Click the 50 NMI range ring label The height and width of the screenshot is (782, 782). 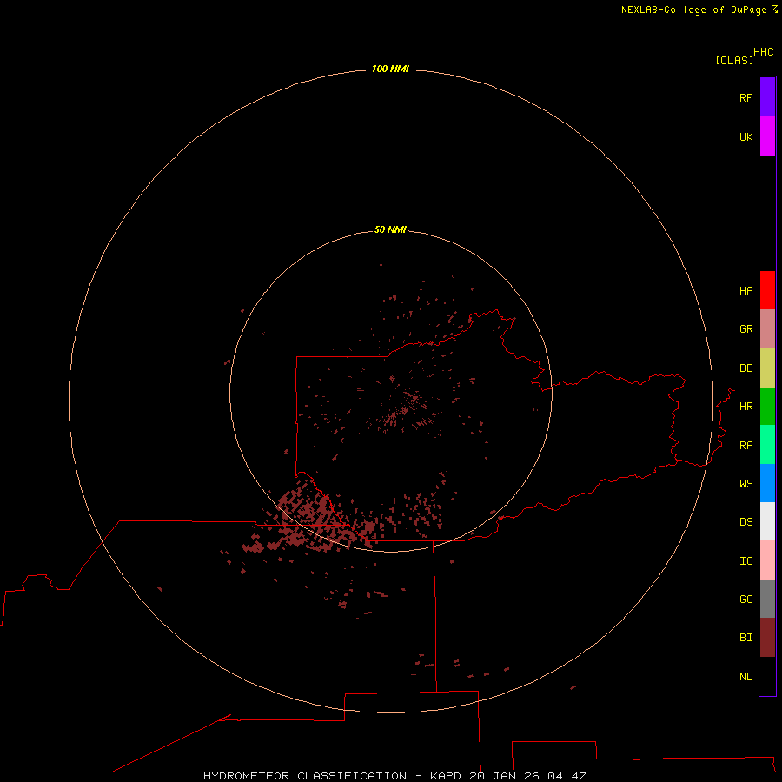coord(390,229)
